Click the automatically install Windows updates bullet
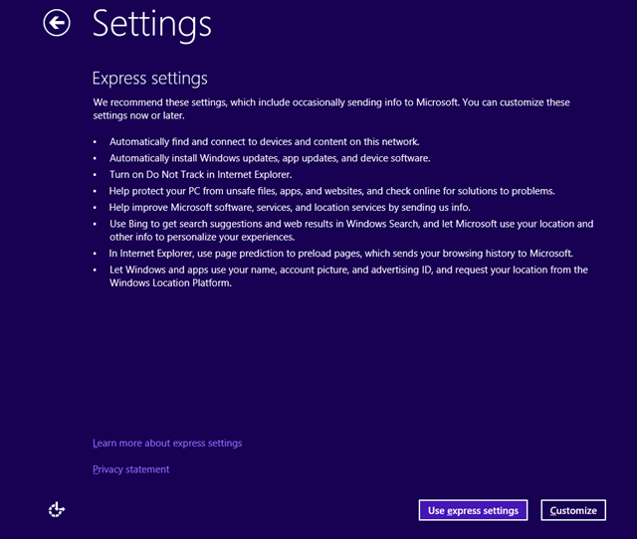 click(x=270, y=158)
